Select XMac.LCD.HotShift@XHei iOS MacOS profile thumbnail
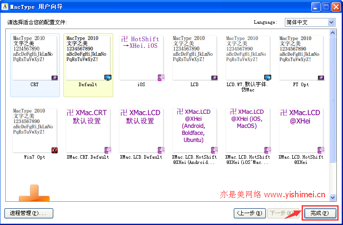This screenshot has height=225, width=343. 248,131
